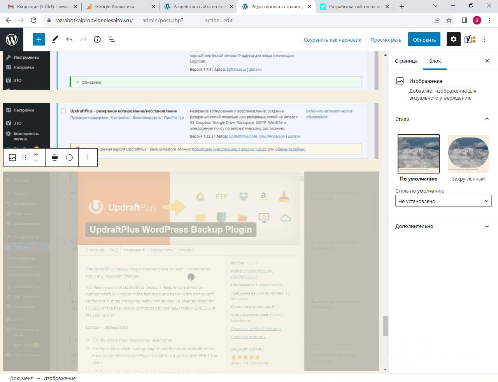Viewport: 498px width, 382px height.
Task: Collapse the Styles panel section
Action: click(486, 119)
